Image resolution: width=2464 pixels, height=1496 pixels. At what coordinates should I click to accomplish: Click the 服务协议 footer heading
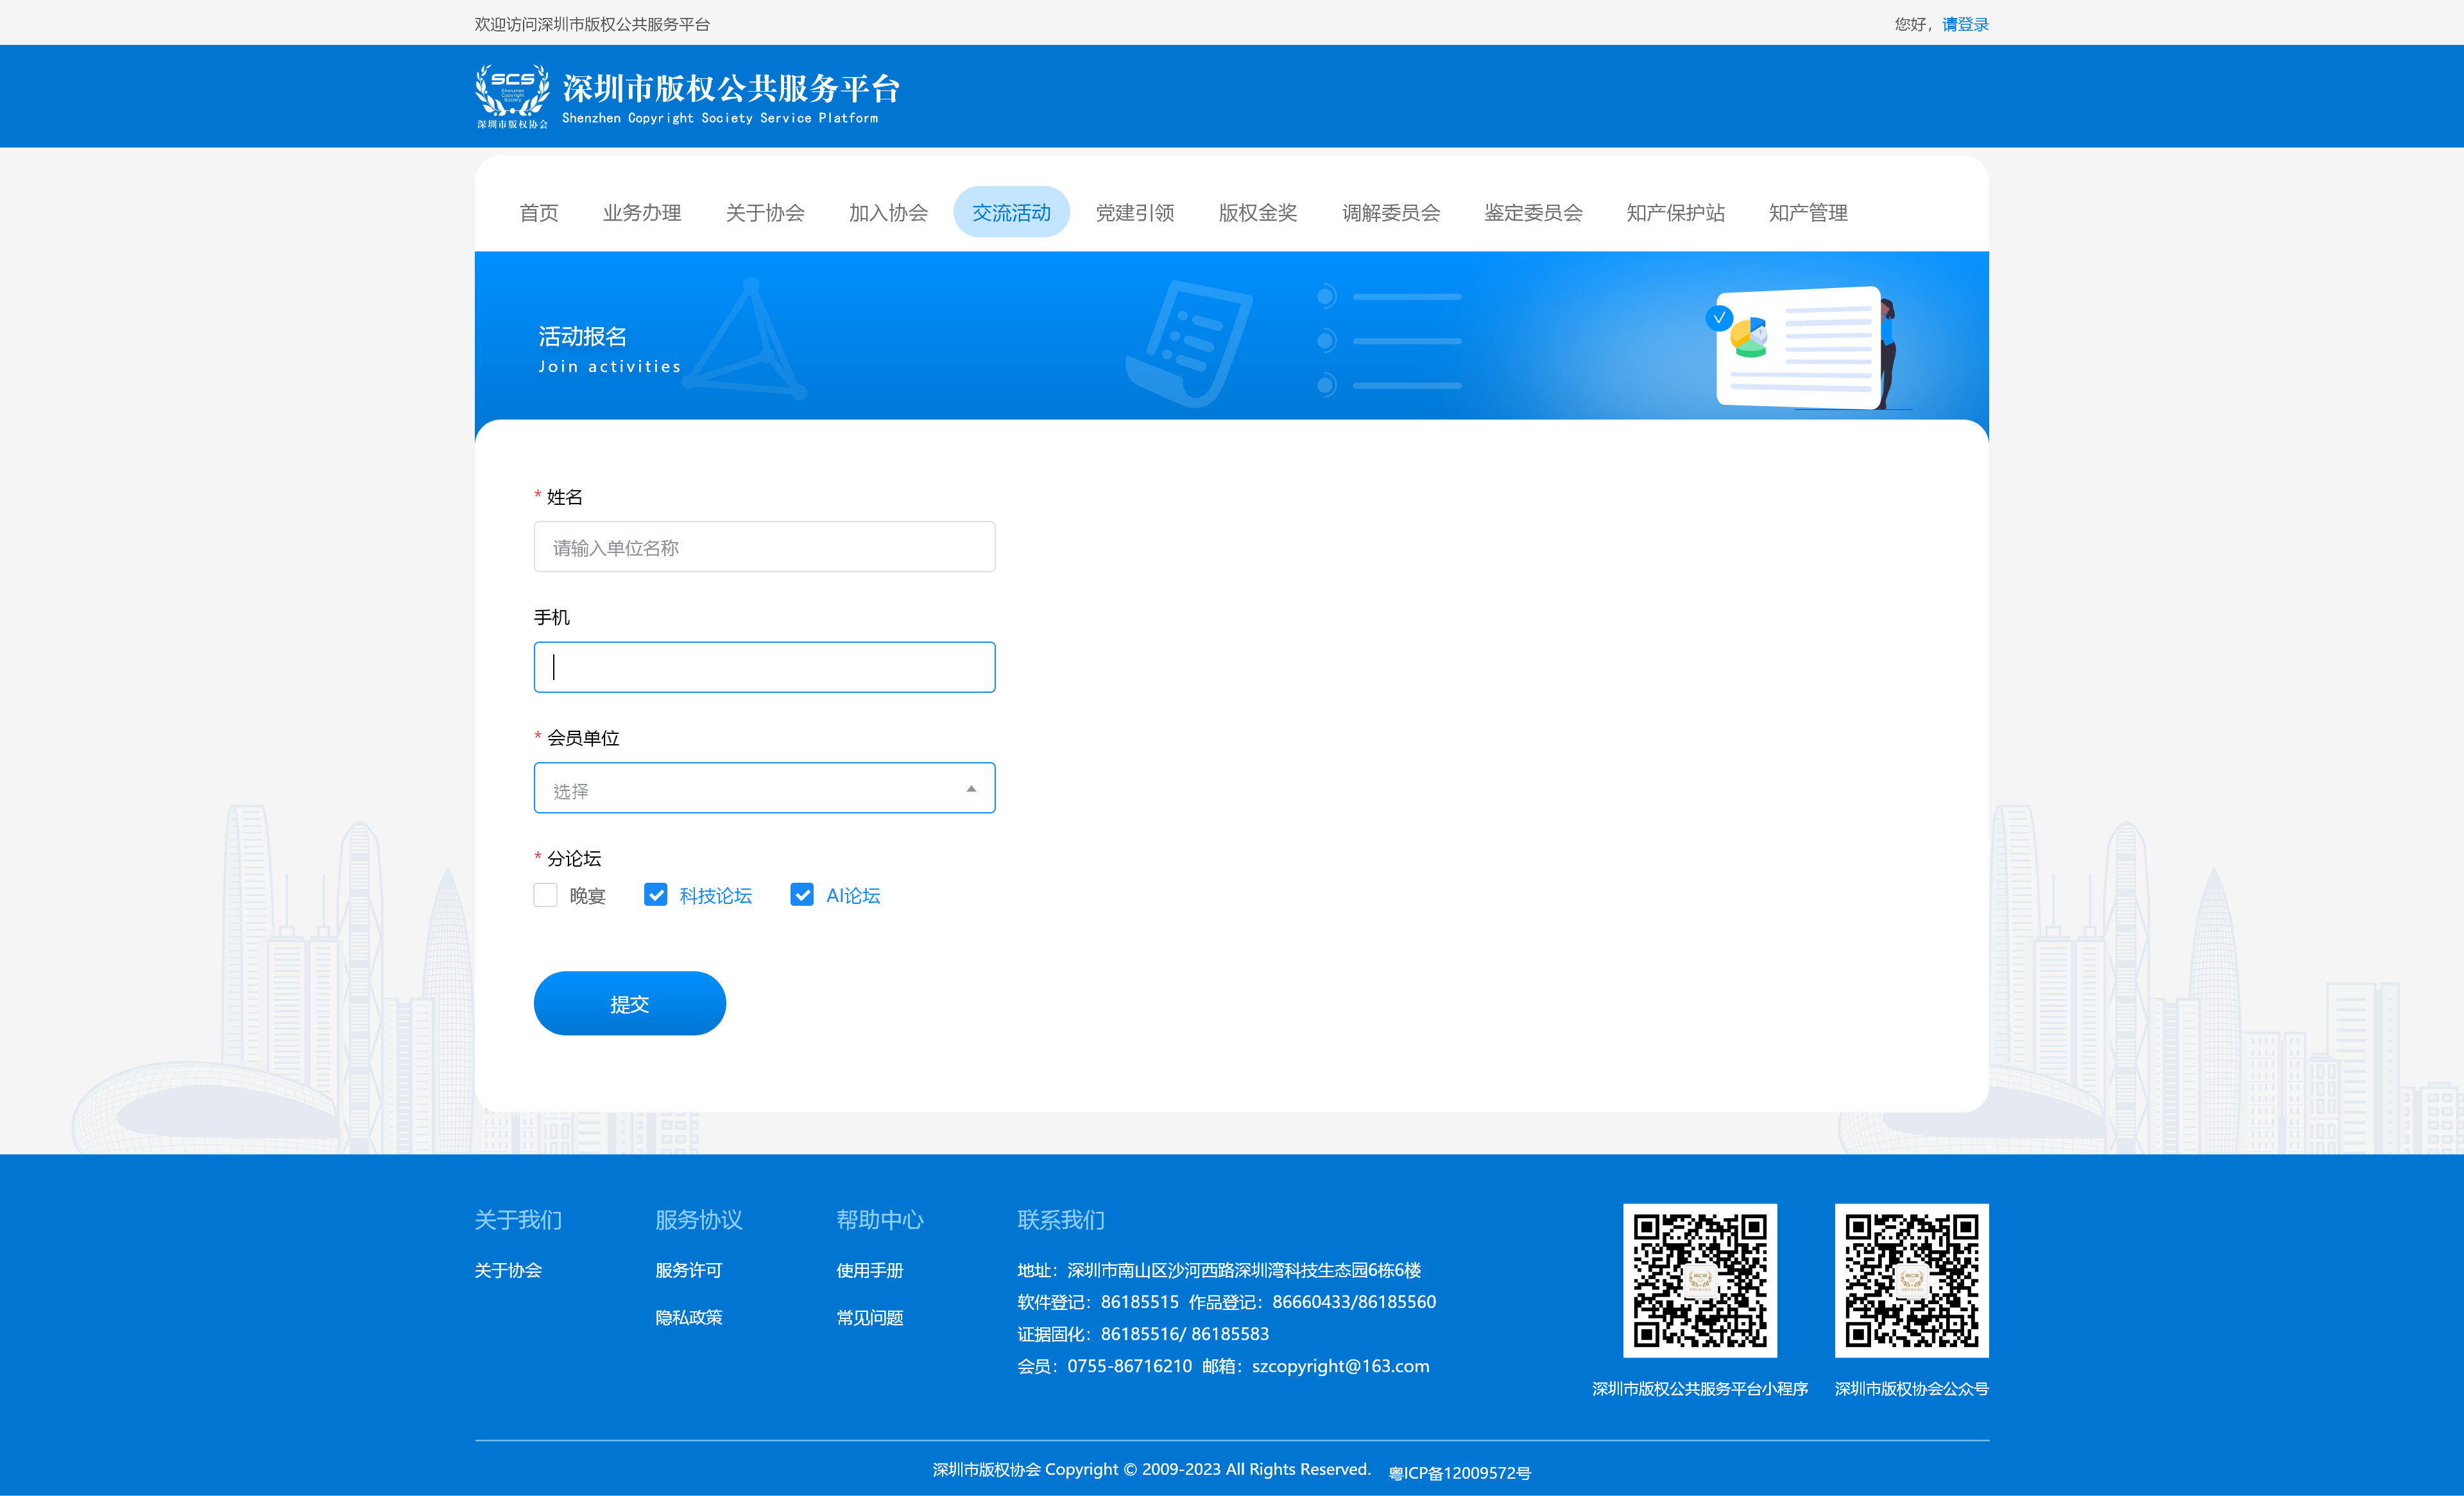tap(699, 1220)
